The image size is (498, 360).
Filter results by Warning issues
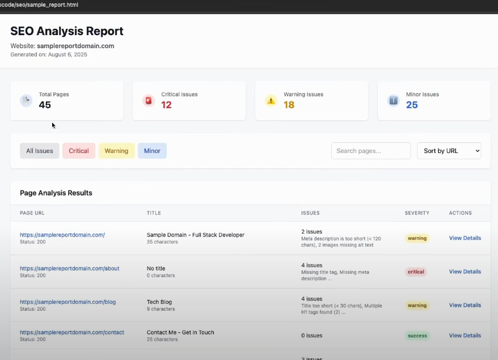pos(116,151)
